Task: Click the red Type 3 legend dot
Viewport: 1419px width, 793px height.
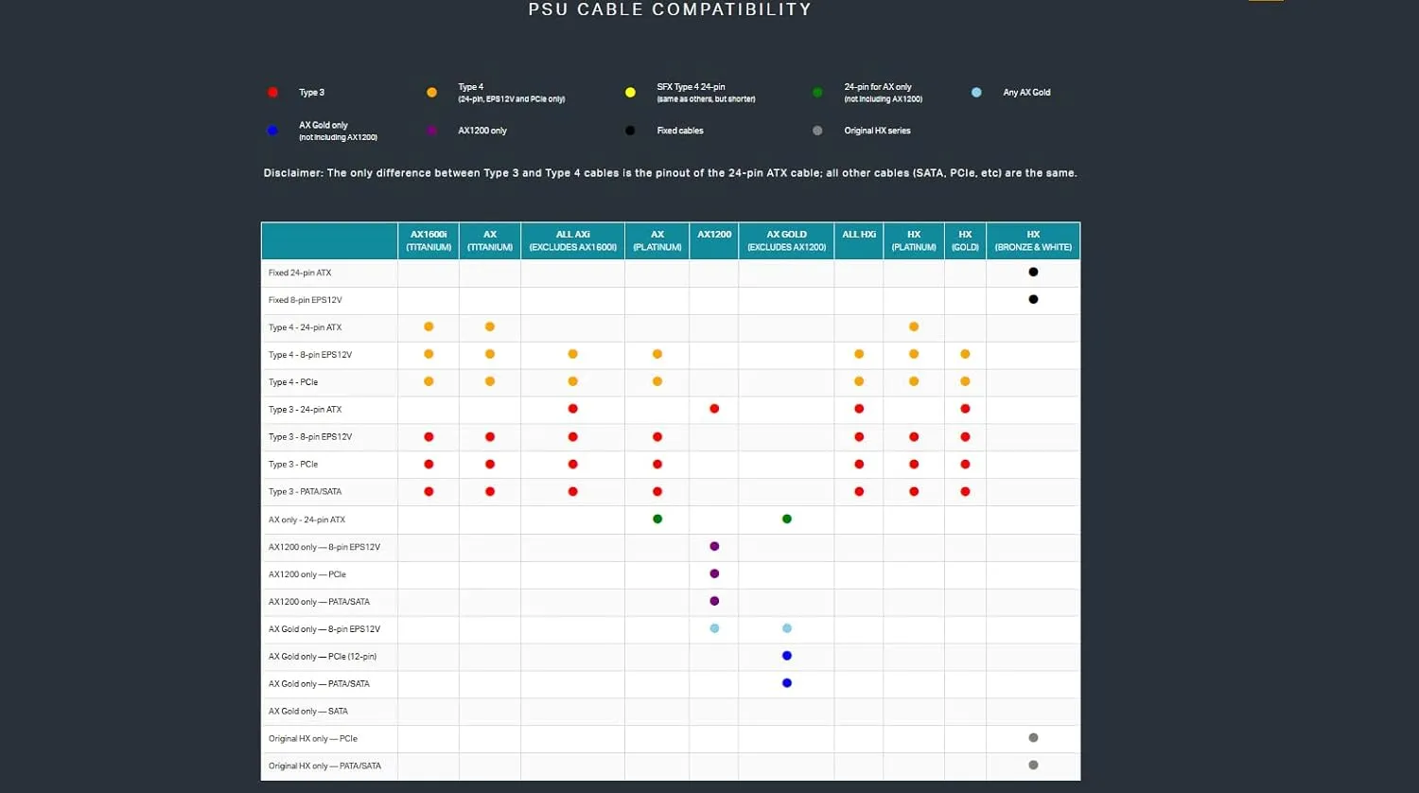Action: [272, 92]
